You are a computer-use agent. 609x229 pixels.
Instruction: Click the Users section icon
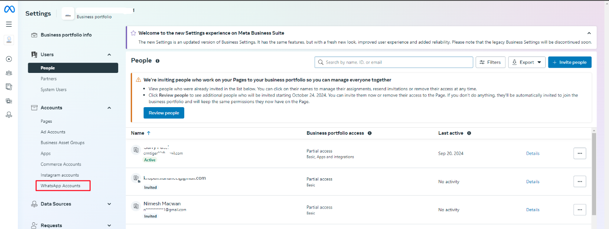point(34,54)
